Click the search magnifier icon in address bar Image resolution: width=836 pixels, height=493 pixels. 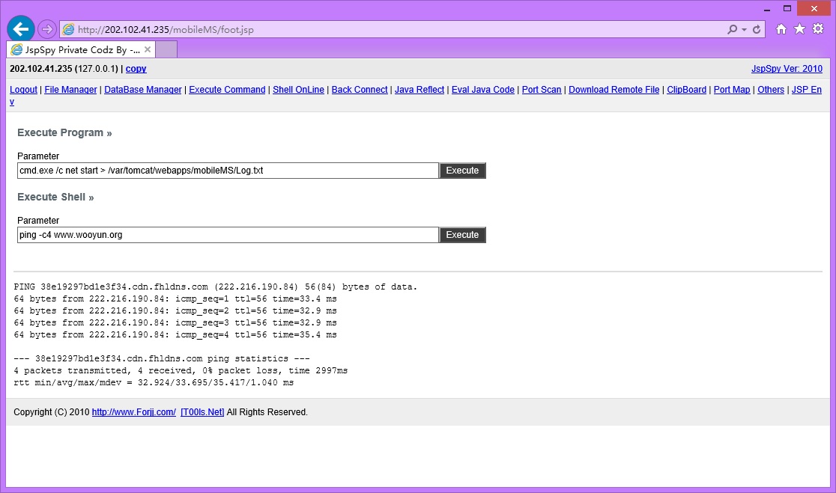[733, 29]
